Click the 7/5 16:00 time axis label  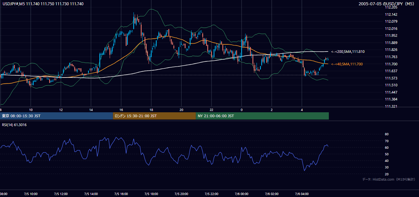click(x=121, y=194)
